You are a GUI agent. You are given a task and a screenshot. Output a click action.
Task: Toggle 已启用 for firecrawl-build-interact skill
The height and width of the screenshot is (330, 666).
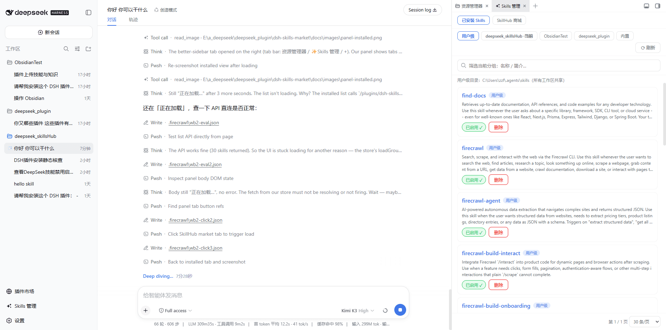[x=474, y=285]
